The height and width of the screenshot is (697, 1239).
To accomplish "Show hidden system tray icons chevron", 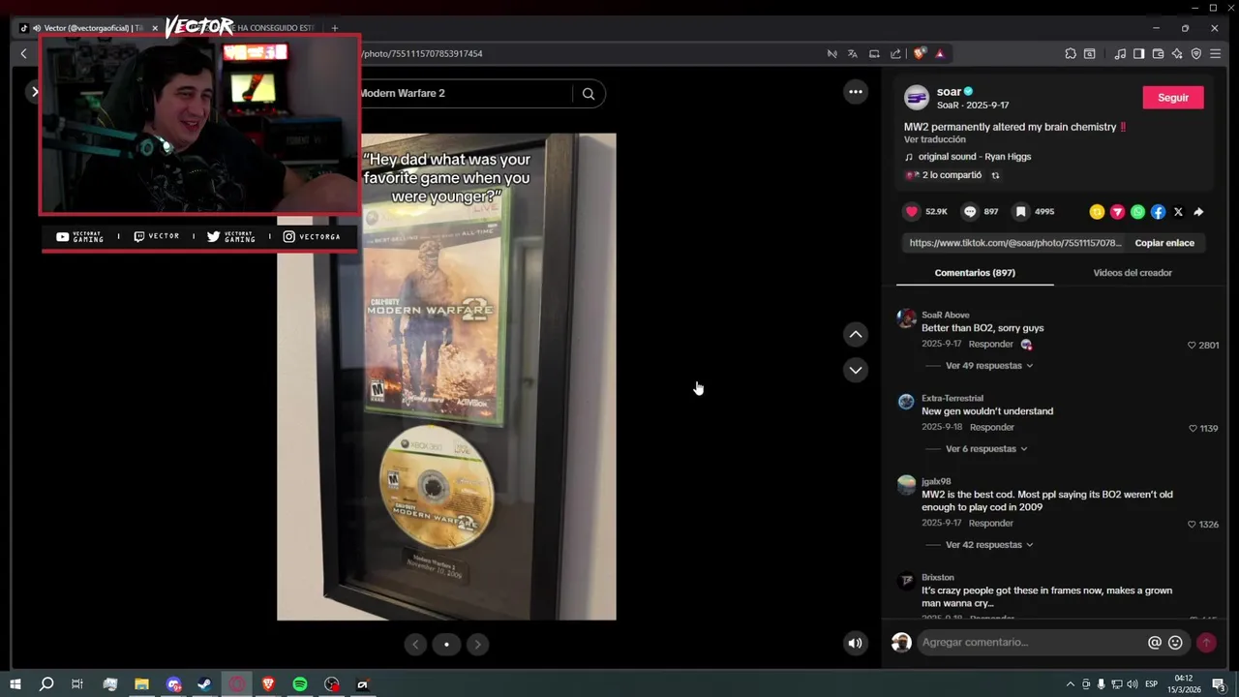I will [x=1070, y=684].
